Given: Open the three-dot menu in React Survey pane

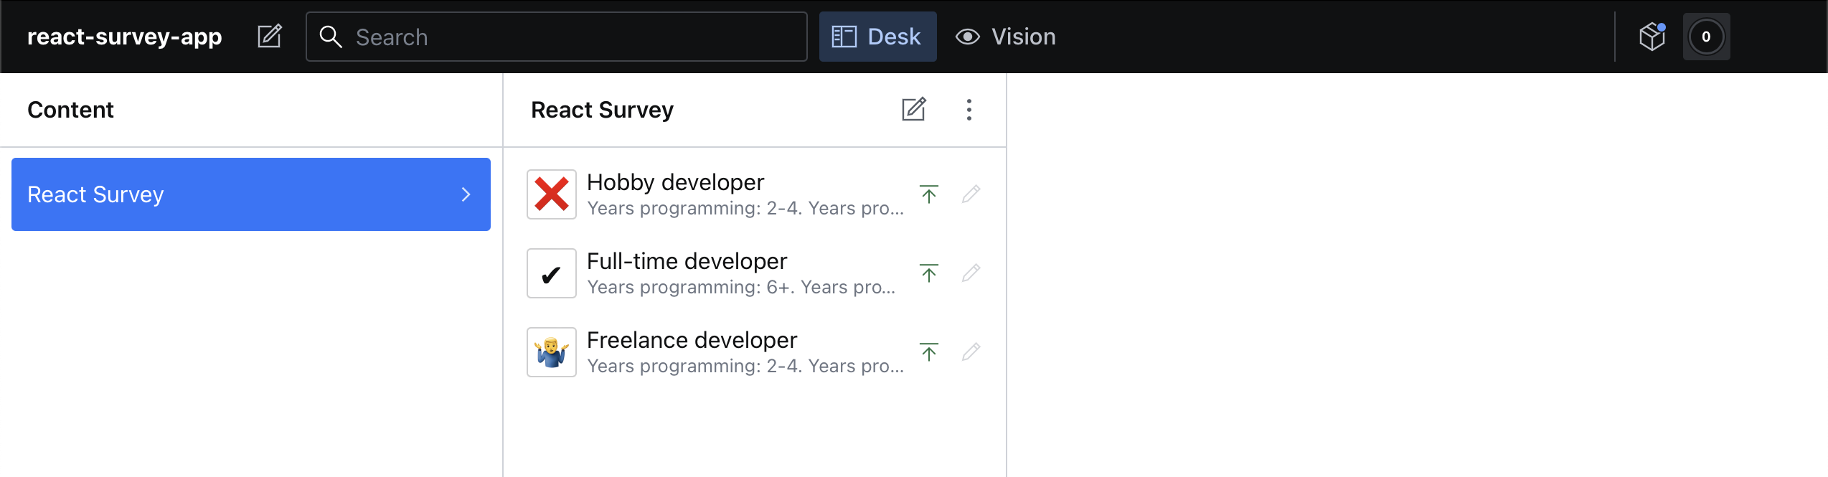Looking at the screenshot, I should [x=969, y=110].
